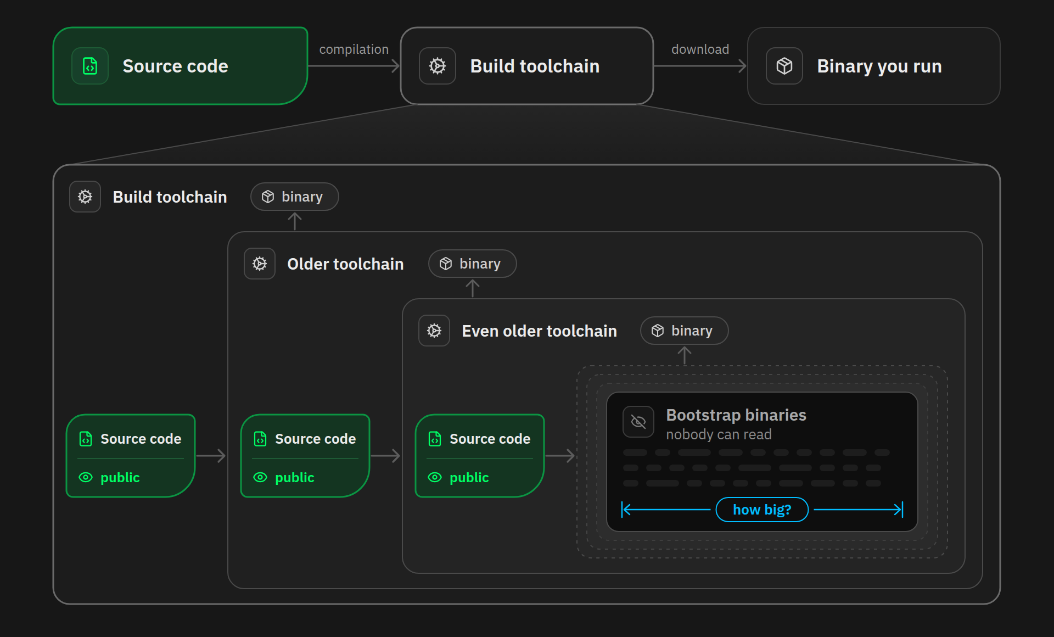
Task: Click the crossed-out eye icon in Bootstrap binaries
Action: (638, 422)
